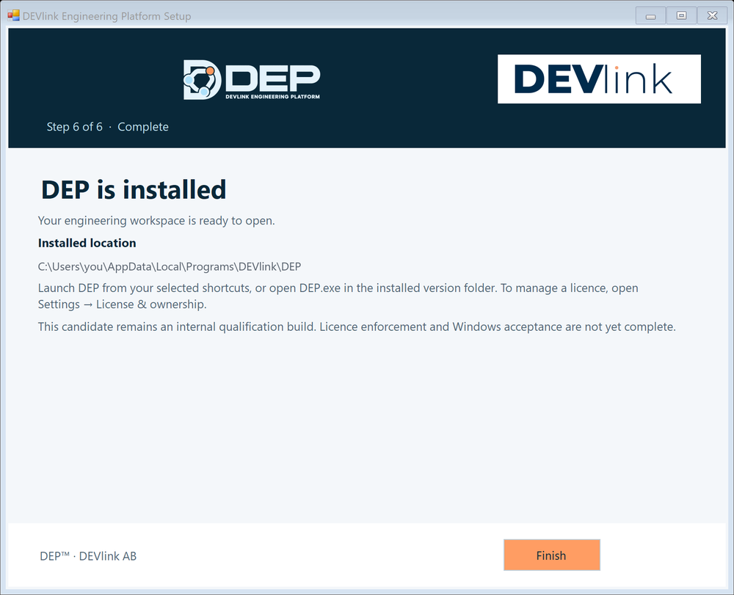734x595 pixels.
Task: Click the DEP platform logo in header
Action: tap(252, 79)
